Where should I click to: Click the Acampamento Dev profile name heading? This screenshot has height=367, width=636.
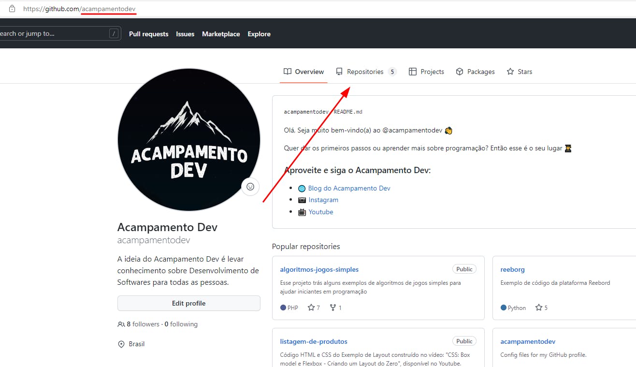[x=167, y=227]
